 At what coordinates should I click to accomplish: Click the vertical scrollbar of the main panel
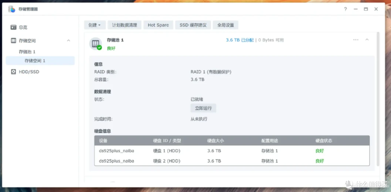coord(378,99)
